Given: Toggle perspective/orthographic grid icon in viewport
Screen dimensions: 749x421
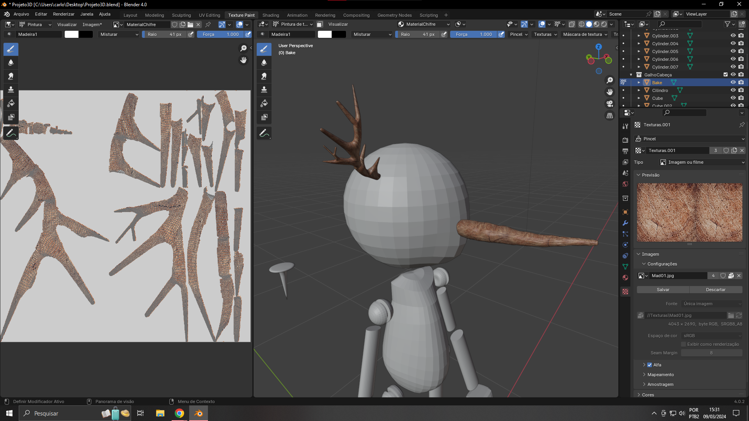Looking at the screenshot, I should click(610, 116).
